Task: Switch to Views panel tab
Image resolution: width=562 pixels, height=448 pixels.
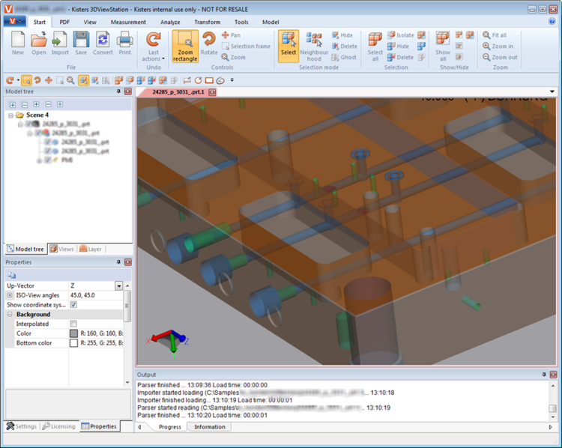Action: click(x=61, y=249)
